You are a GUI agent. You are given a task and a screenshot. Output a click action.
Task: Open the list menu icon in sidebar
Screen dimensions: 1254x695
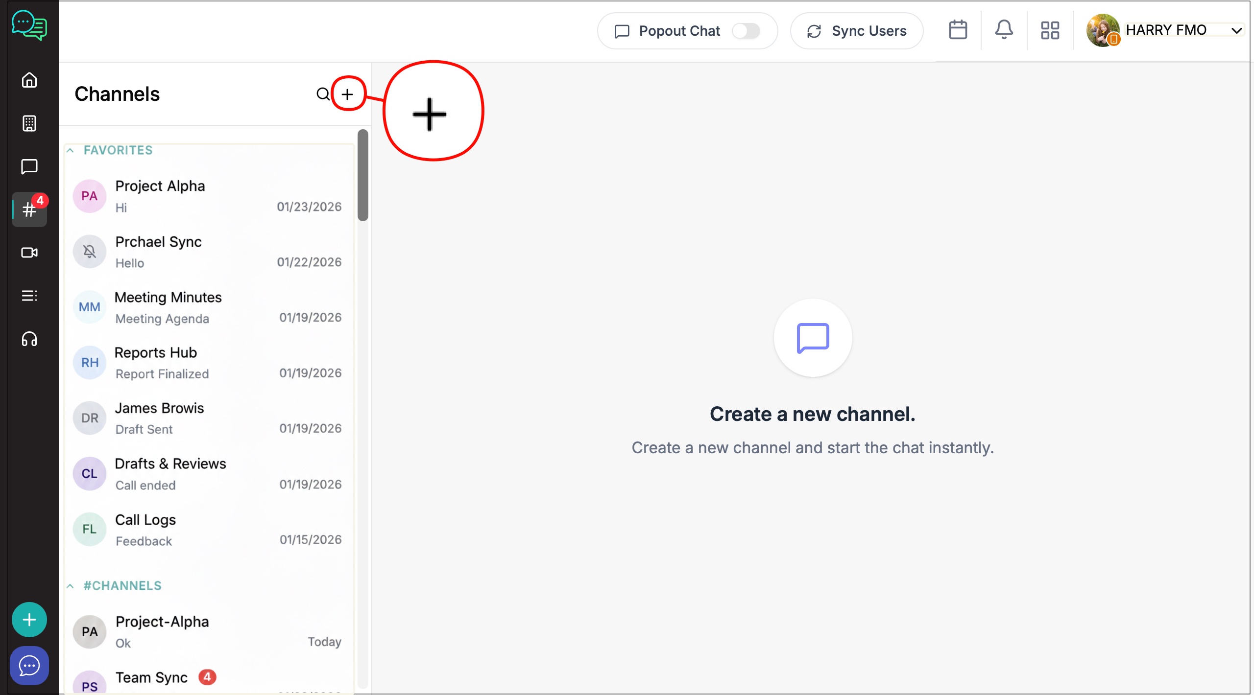tap(29, 296)
